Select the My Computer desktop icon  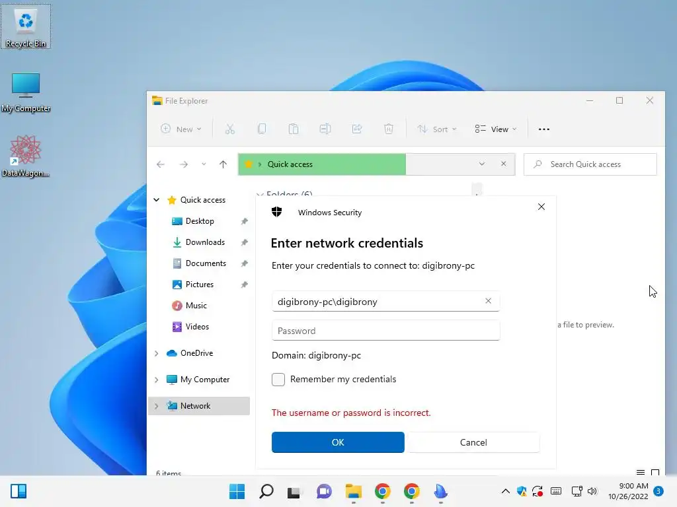[26, 92]
